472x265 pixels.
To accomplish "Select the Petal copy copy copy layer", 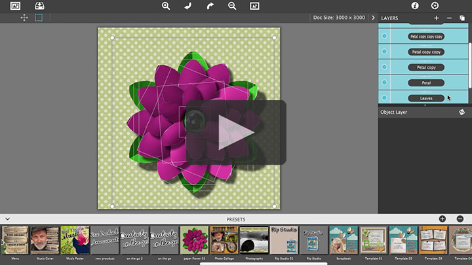I will point(426,37).
